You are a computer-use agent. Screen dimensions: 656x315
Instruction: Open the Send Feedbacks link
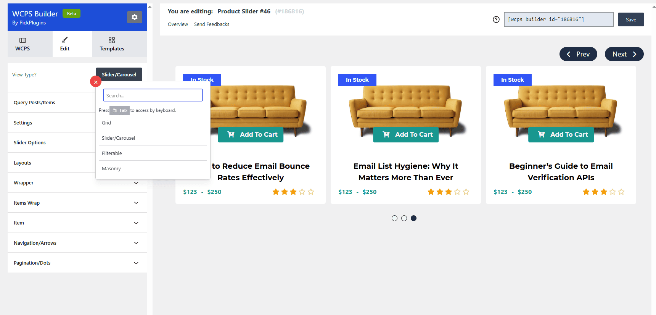click(211, 24)
